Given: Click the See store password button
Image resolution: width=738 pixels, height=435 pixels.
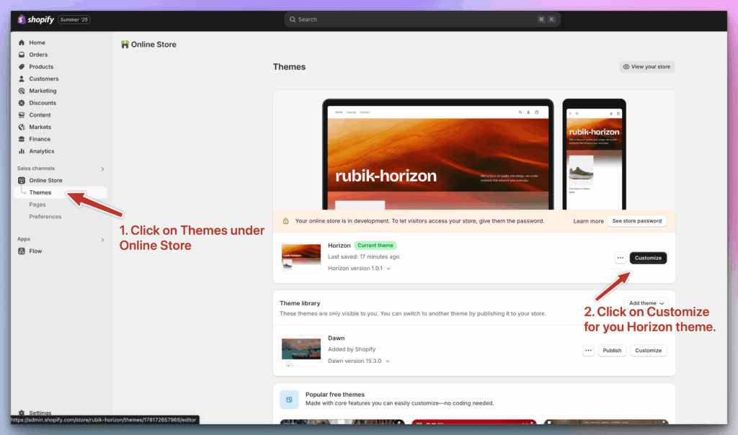Looking at the screenshot, I should pos(637,221).
